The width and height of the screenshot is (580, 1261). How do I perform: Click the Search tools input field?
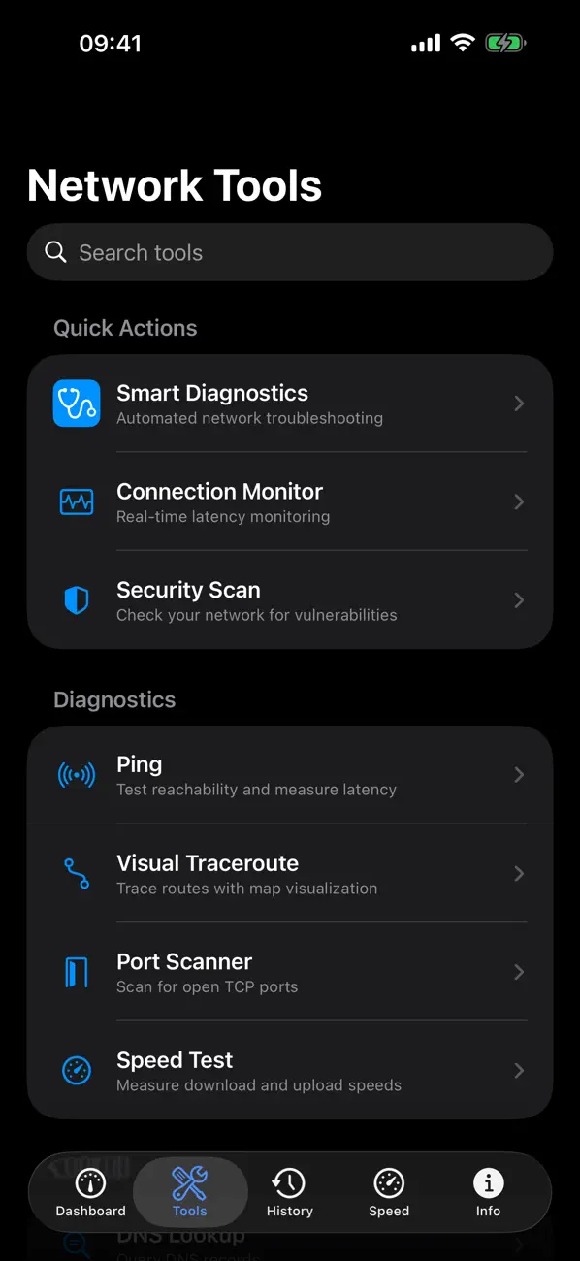pyautogui.click(x=290, y=251)
